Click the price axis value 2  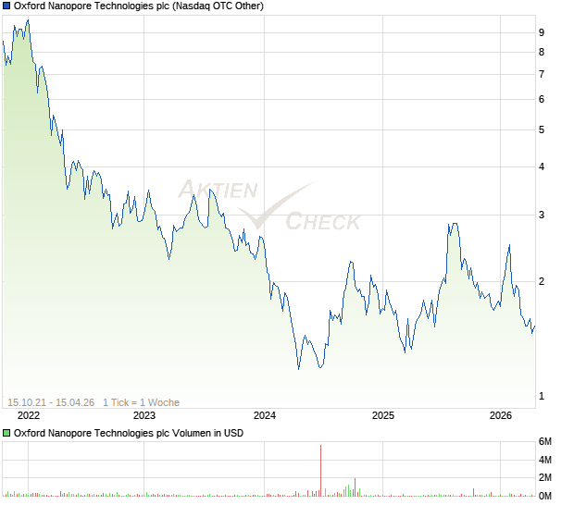click(542, 281)
